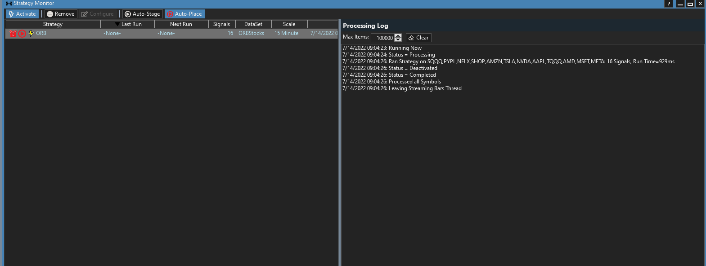
Task: Click the Signals column header
Action: [221, 24]
